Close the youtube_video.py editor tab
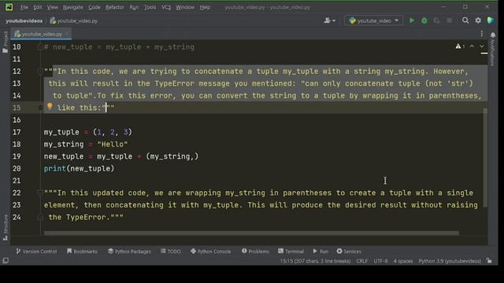Image resolution: width=504 pixels, height=283 pixels. (x=67, y=34)
